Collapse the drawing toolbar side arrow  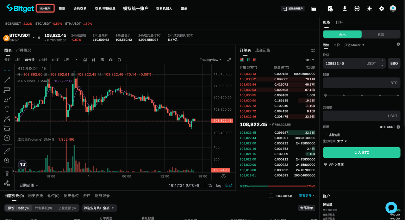13,171
